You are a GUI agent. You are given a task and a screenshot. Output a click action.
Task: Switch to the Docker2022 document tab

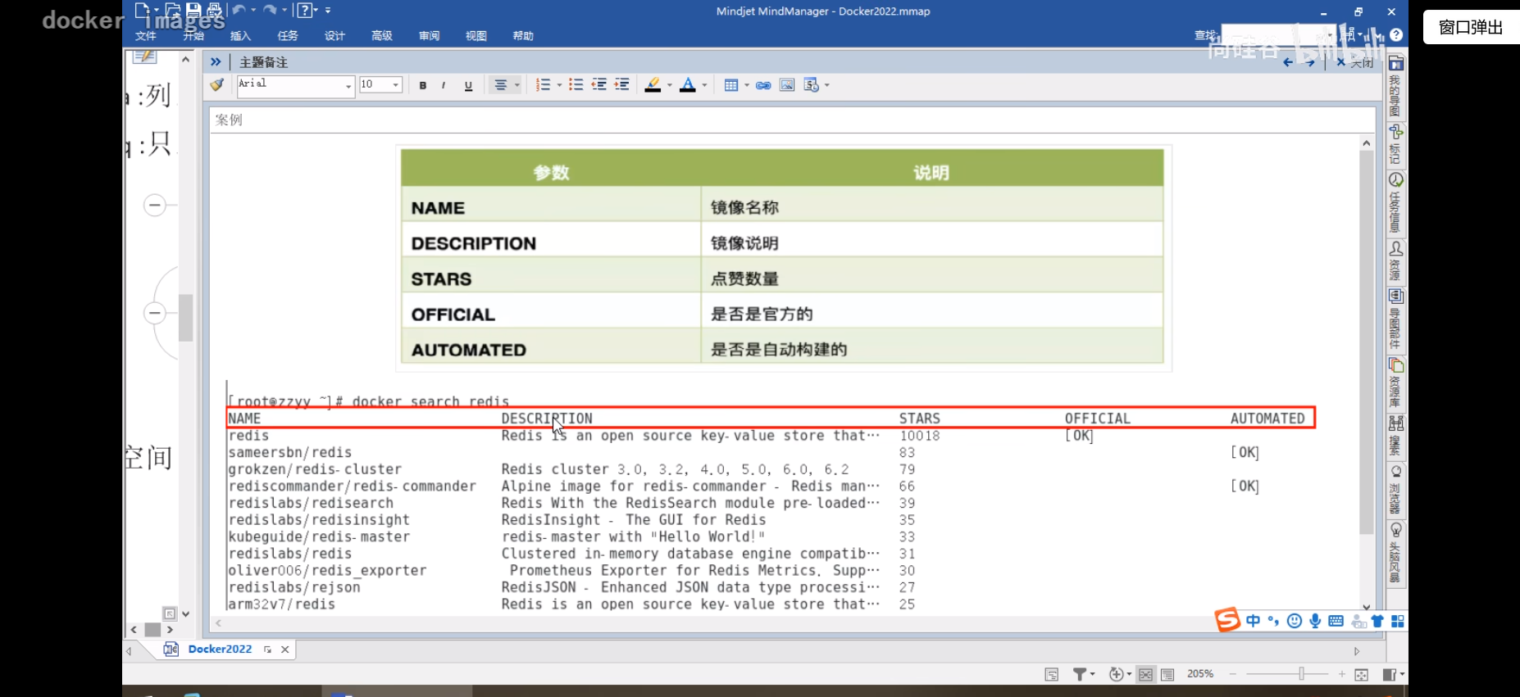pyautogui.click(x=220, y=649)
